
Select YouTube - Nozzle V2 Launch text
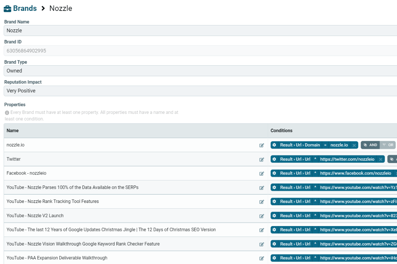pyautogui.click(x=35, y=215)
